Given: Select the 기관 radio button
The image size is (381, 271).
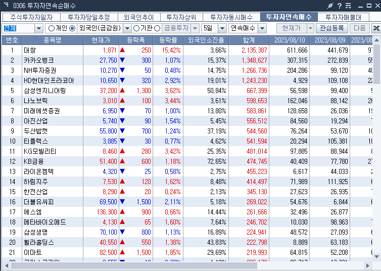Looking at the screenshot, I should [136, 28].
